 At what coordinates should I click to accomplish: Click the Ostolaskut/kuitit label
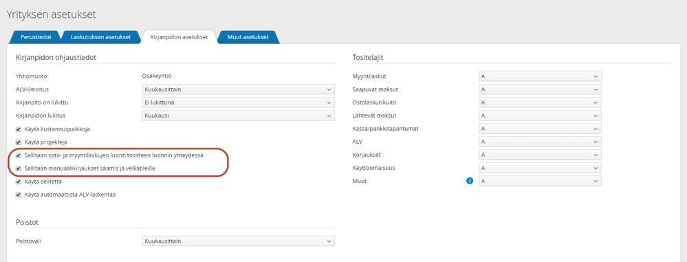(x=375, y=102)
